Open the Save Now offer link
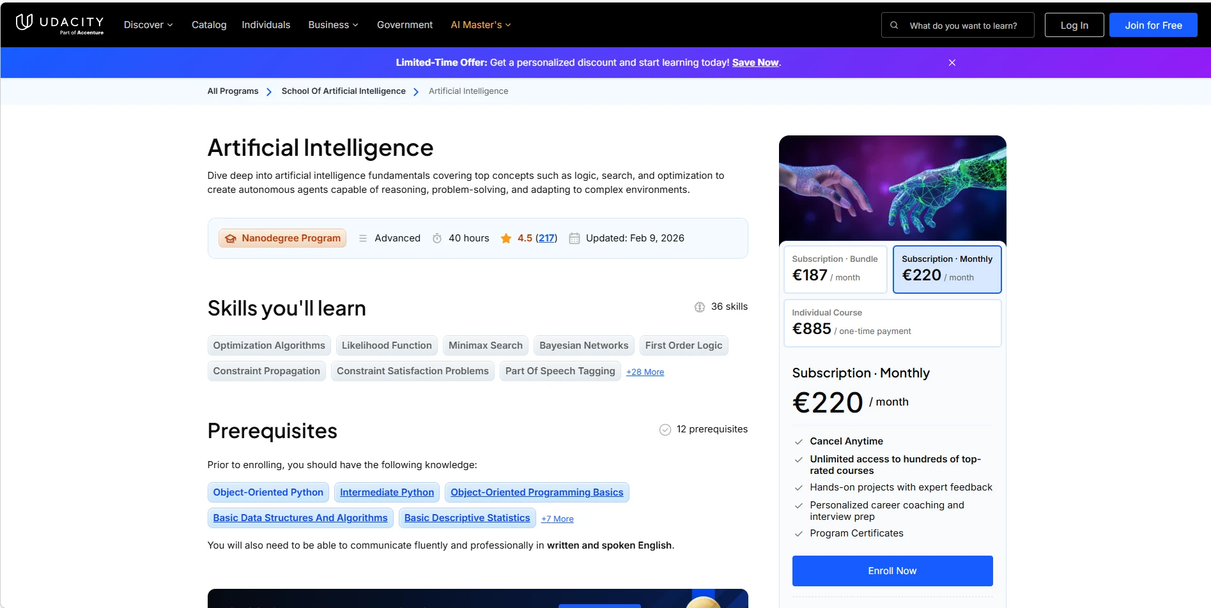Viewport: 1211px width, 608px height. (x=755, y=63)
